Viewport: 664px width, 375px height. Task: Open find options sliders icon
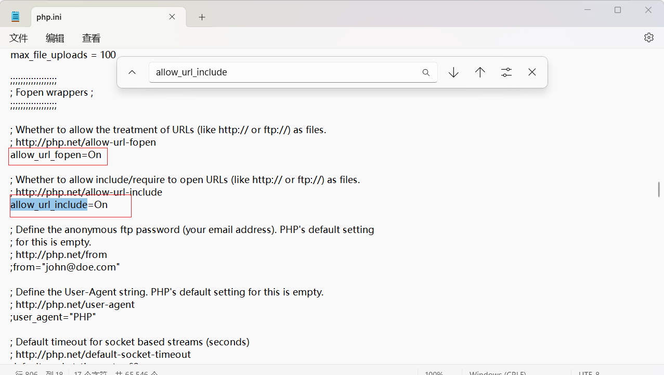pyautogui.click(x=506, y=72)
